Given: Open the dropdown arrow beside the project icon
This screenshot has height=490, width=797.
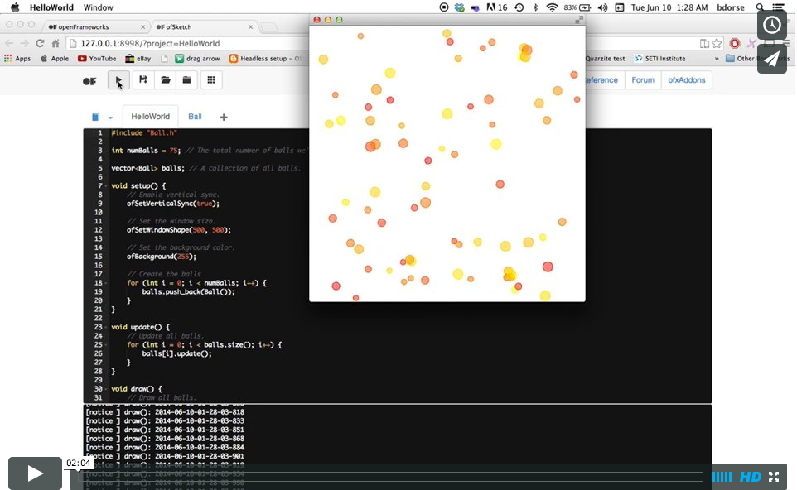Looking at the screenshot, I should pos(109,116).
